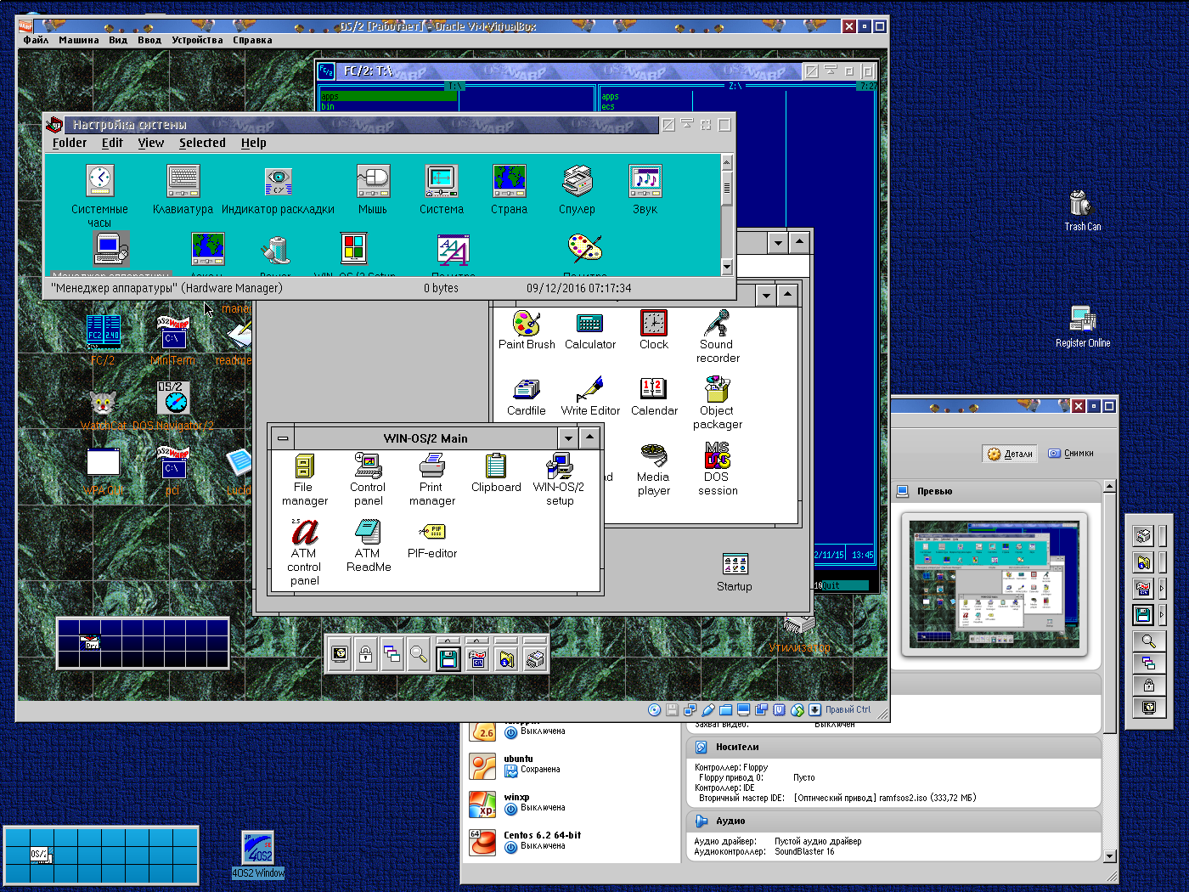Open drawer above the floppy button in the guest's toolbar
The width and height of the screenshot is (1189, 892).
click(x=448, y=641)
